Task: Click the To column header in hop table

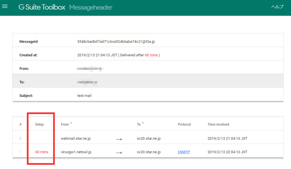Action: point(139,124)
